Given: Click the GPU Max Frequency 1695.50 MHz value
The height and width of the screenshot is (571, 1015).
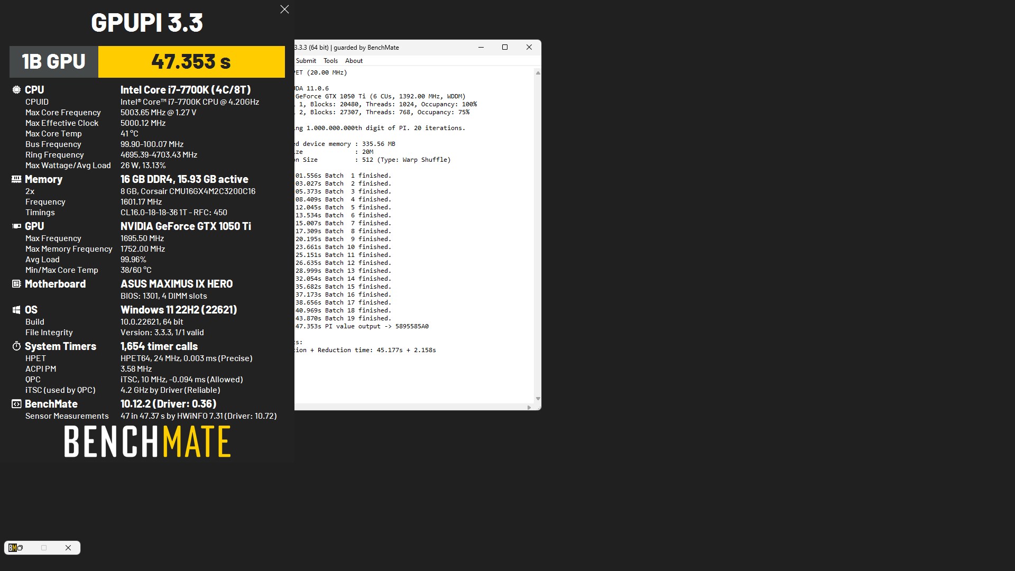Looking at the screenshot, I should click(142, 238).
